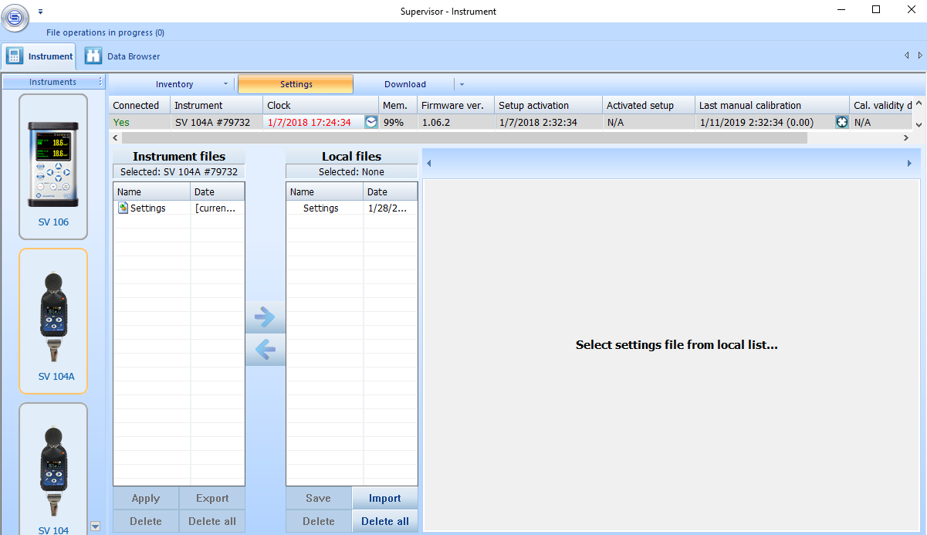This screenshot has width=927, height=535.
Task: Click the clock sync icon beside instrument time
Action: coord(371,122)
